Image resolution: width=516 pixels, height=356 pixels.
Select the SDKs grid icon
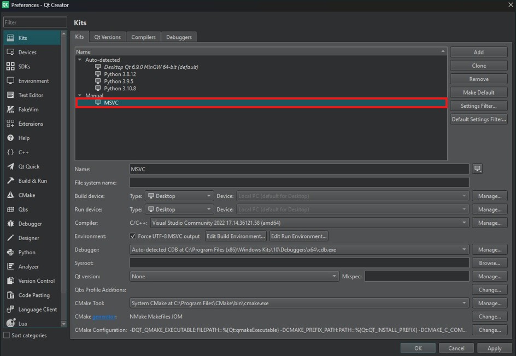(10, 67)
